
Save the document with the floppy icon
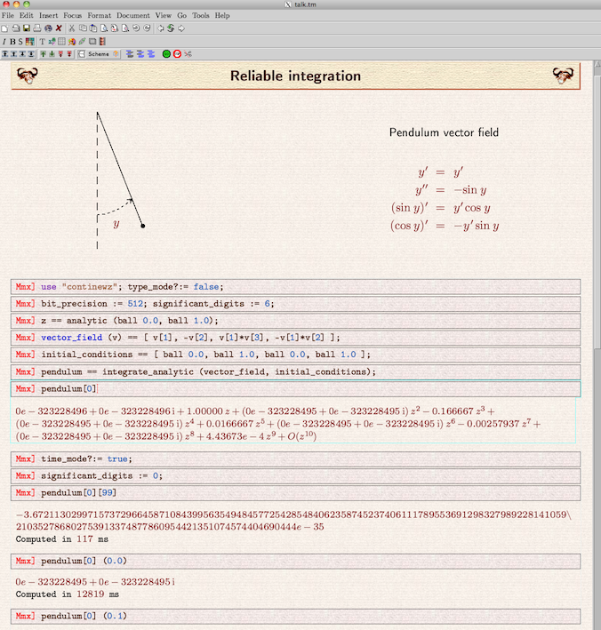(x=26, y=28)
